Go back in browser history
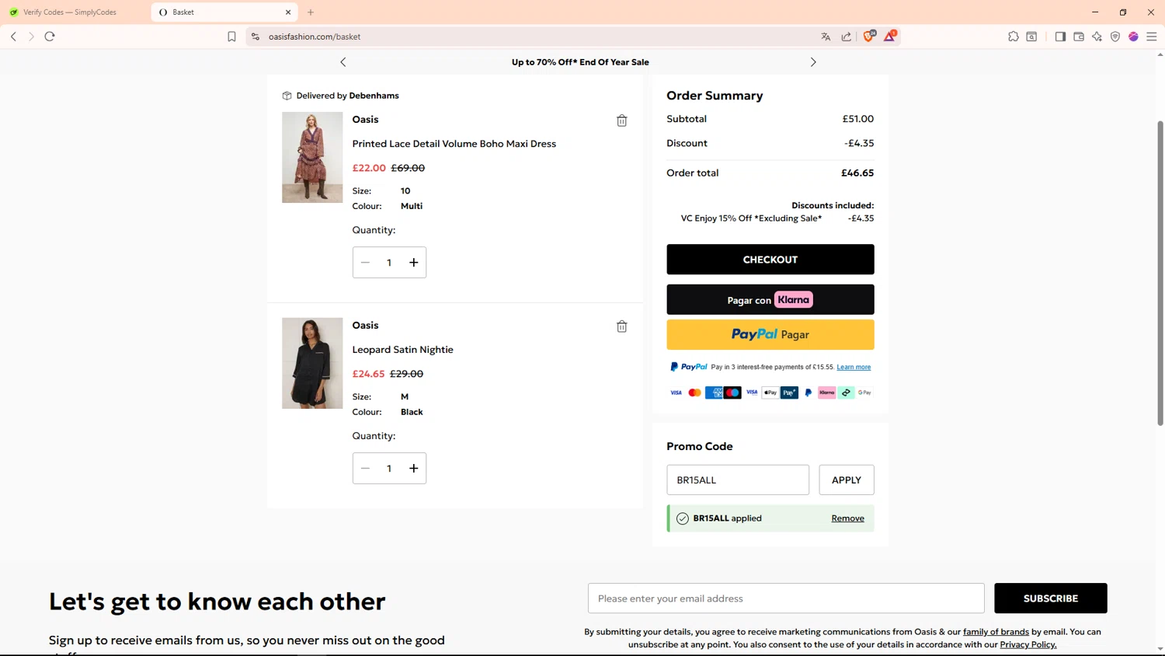The image size is (1165, 656). click(x=13, y=37)
